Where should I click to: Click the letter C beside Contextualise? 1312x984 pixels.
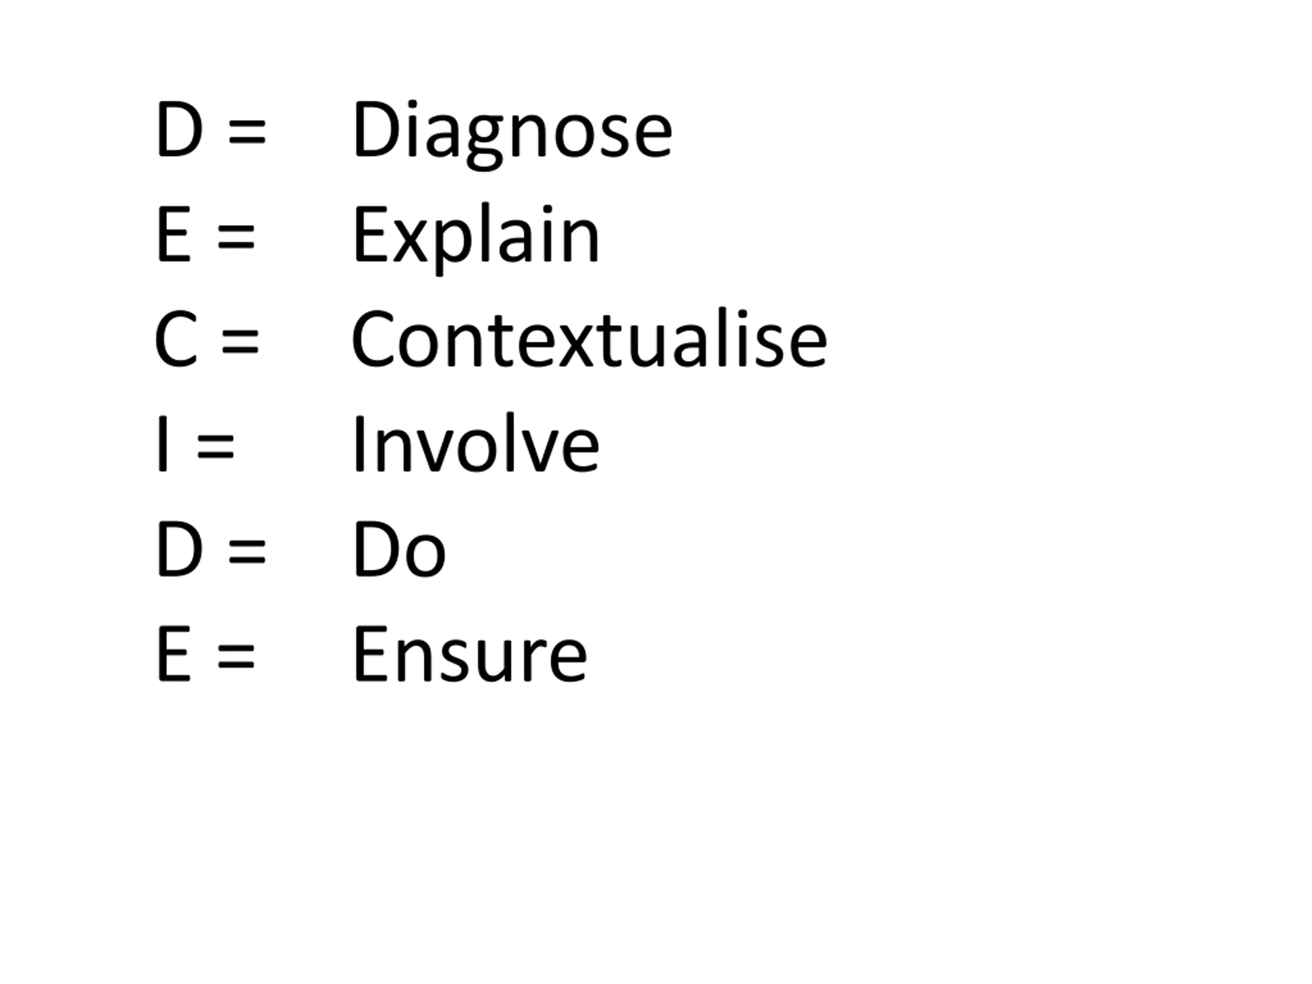pos(176,340)
